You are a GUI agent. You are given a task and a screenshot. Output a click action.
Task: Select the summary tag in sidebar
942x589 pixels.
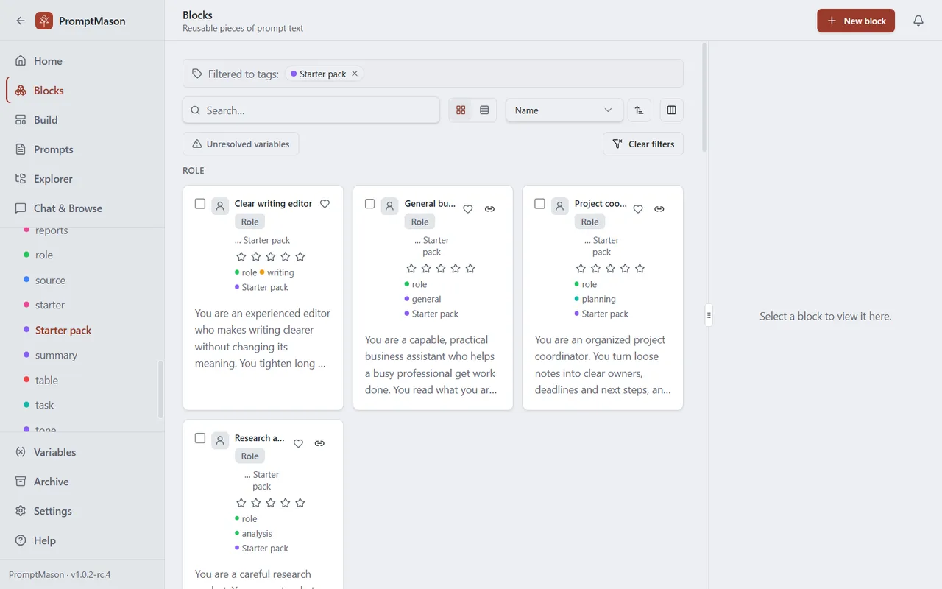(x=56, y=355)
